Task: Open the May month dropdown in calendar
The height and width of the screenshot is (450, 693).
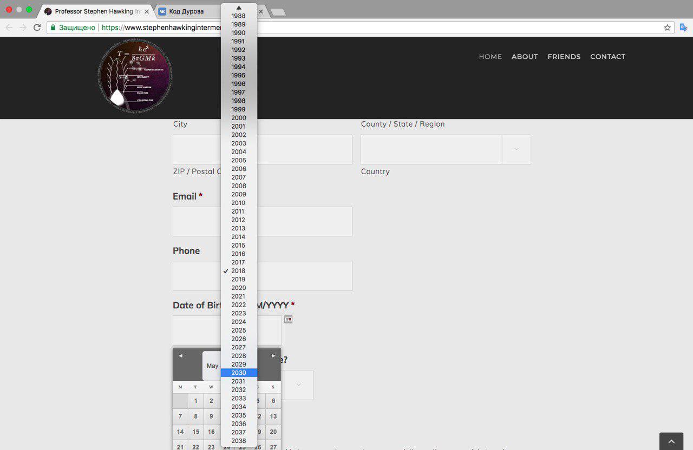Action: [x=212, y=366]
